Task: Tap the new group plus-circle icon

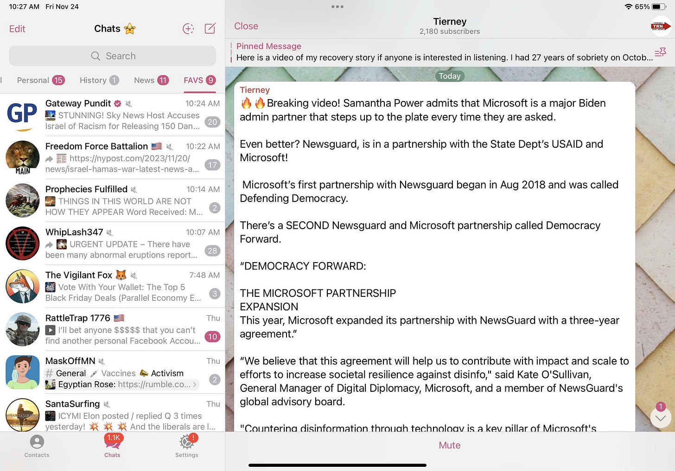Action: (x=188, y=29)
